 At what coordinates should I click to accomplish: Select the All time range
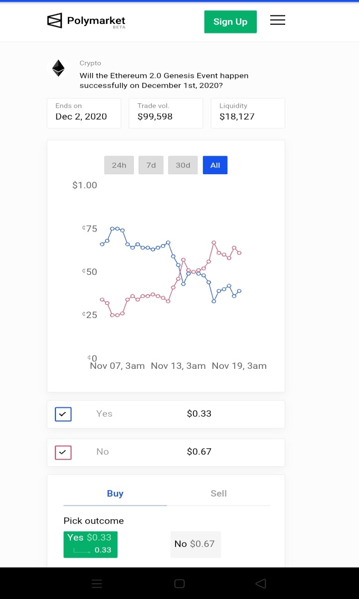click(215, 165)
